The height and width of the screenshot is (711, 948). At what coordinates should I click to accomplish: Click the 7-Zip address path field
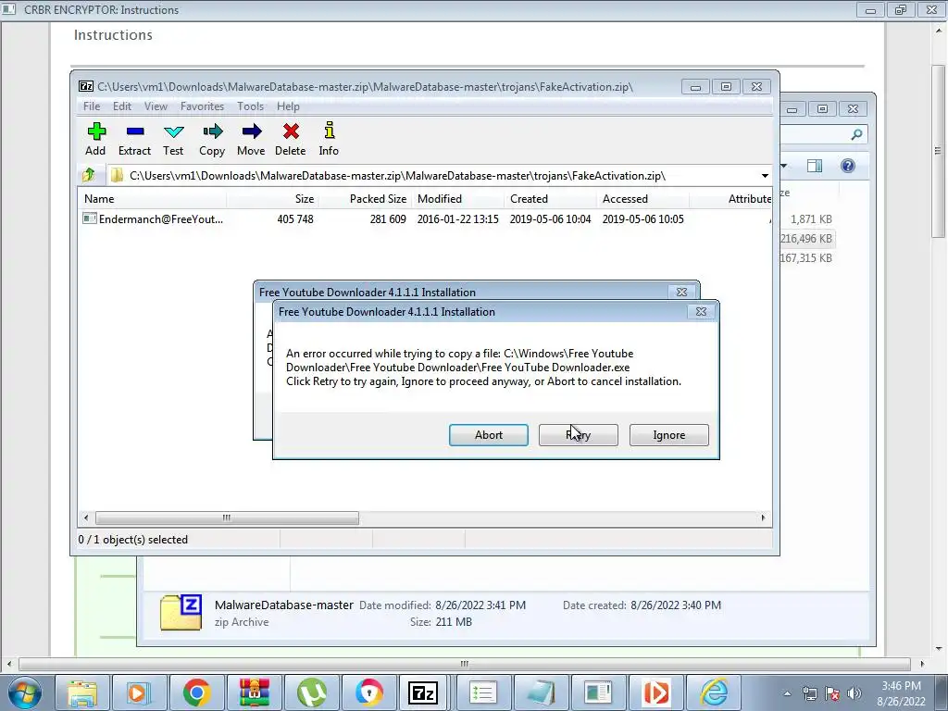(432, 176)
